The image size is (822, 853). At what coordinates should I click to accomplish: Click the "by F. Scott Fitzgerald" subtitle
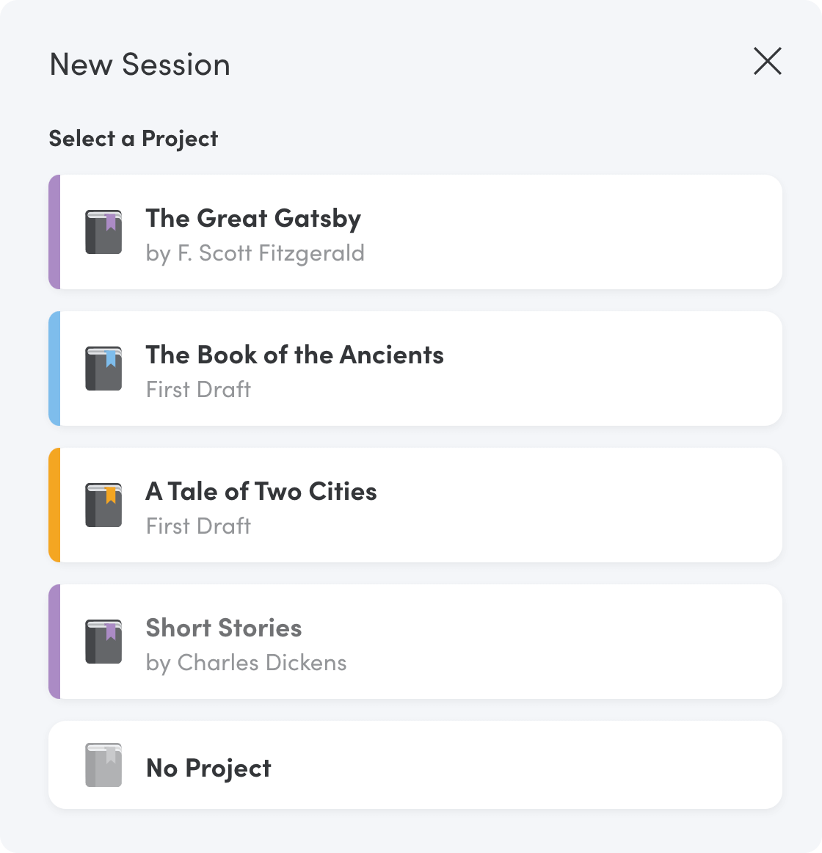pos(255,253)
